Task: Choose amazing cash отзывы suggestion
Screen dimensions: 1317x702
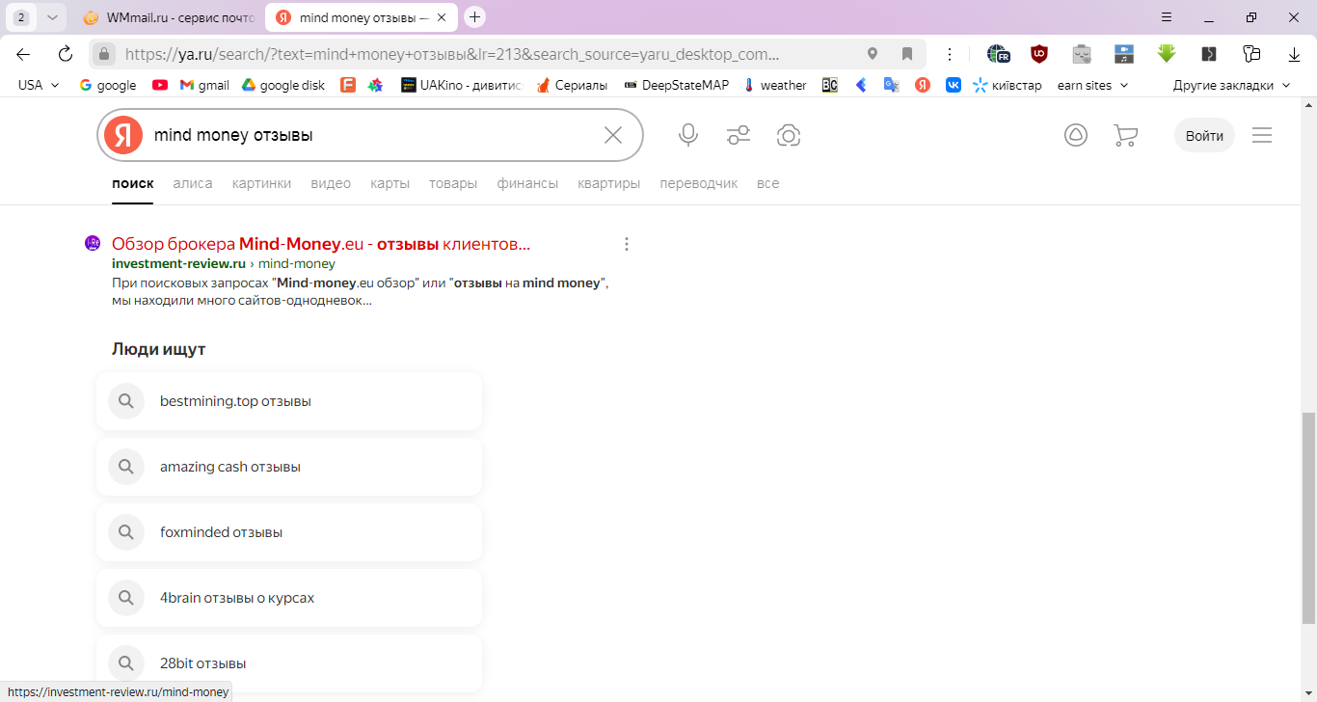Action: coord(289,467)
